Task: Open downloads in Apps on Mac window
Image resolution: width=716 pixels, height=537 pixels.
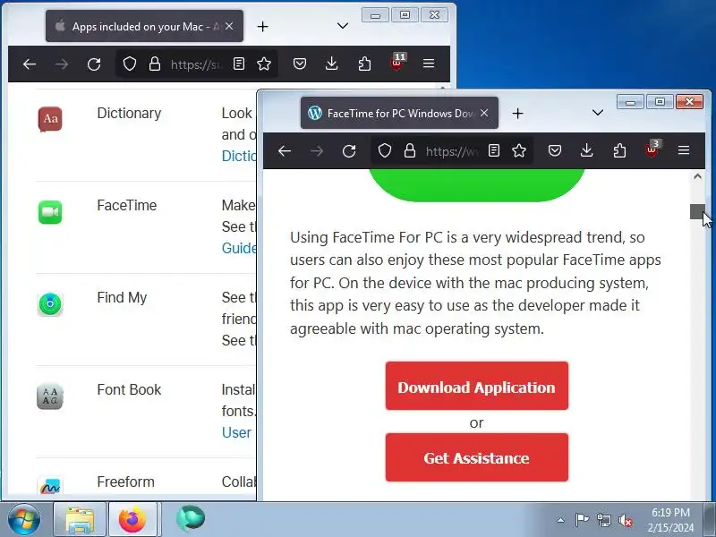Action: (331, 64)
